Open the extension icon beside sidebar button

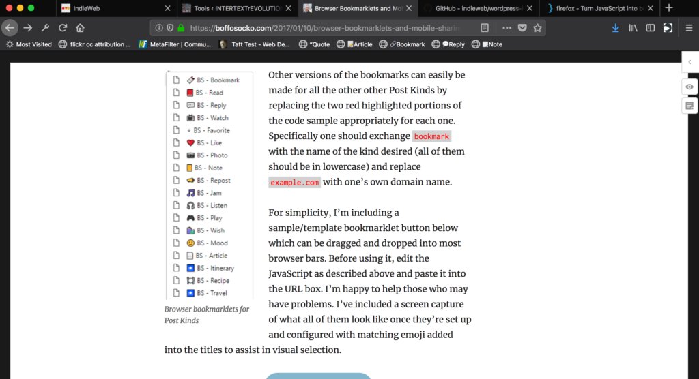668,28
